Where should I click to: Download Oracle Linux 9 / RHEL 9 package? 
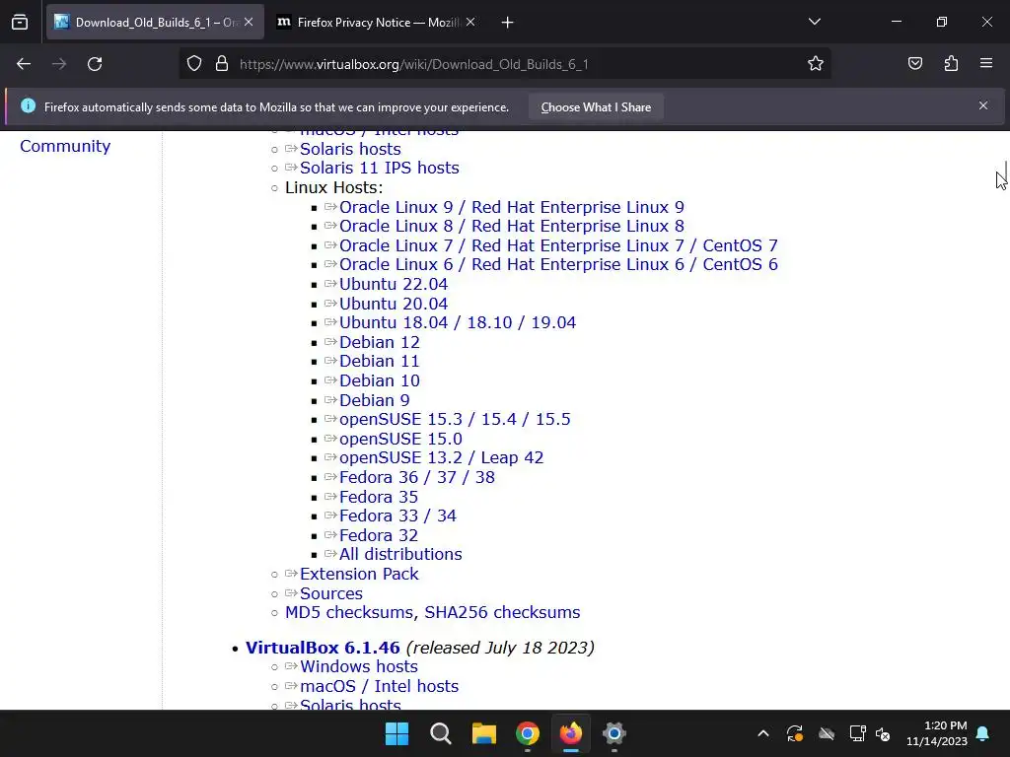(x=512, y=207)
